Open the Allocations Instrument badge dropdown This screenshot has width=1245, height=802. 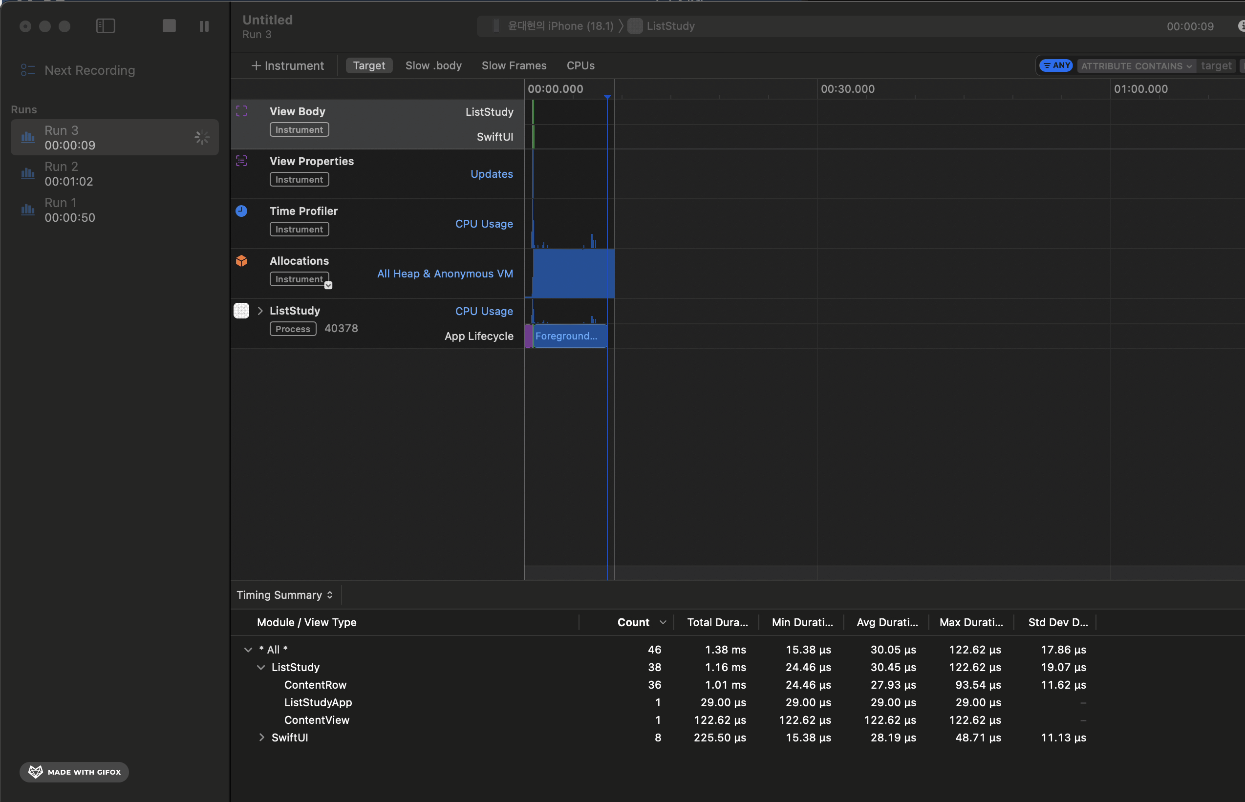tap(328, 285)
